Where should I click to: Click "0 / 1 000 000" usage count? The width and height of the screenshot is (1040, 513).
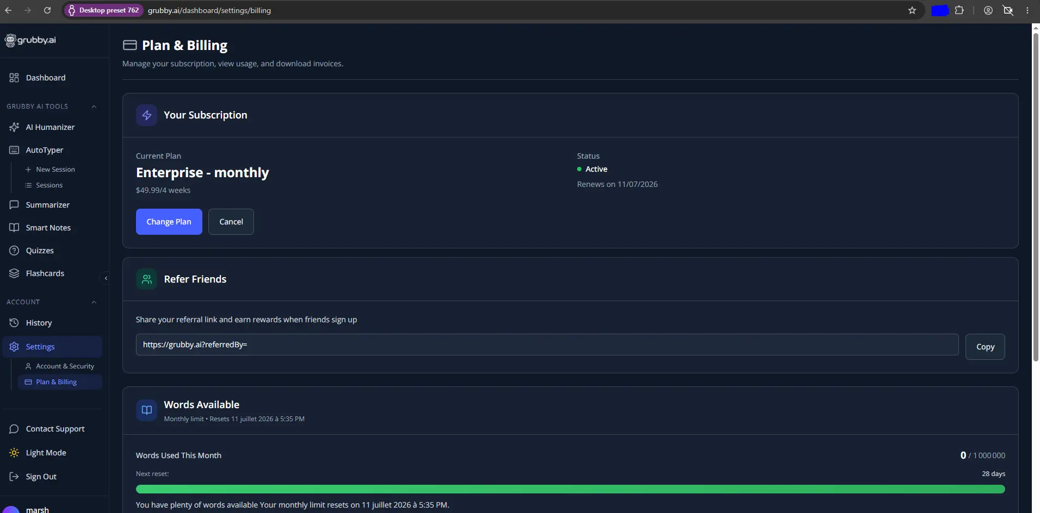point(983,455)
